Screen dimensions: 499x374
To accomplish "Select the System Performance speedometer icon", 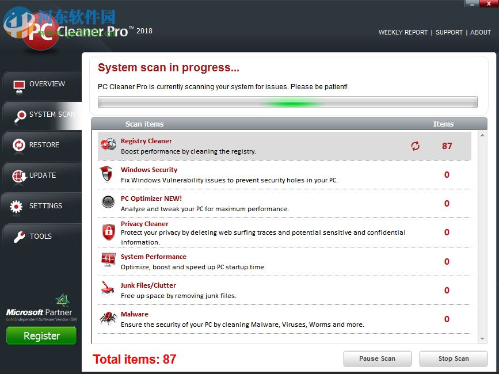I will (108, 260).
